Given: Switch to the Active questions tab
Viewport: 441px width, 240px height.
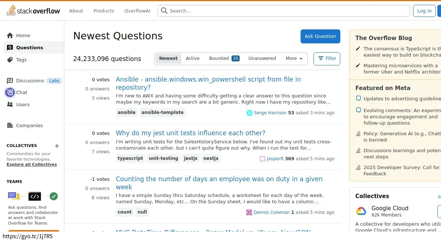Looking at the screenshot, I should 193,58.
